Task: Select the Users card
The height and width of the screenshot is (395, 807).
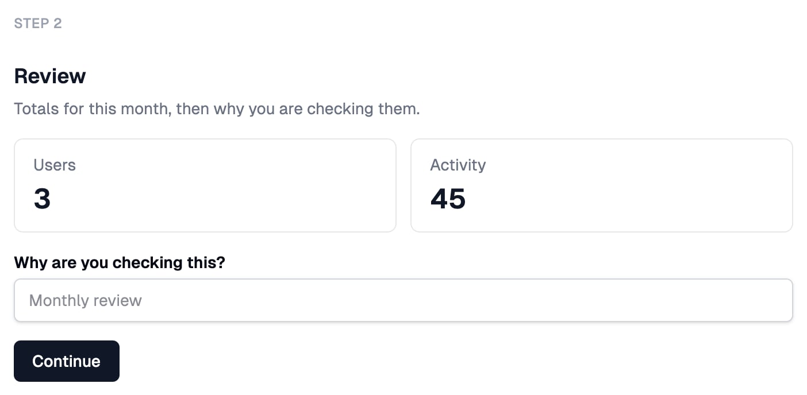Action: (205, 185)
